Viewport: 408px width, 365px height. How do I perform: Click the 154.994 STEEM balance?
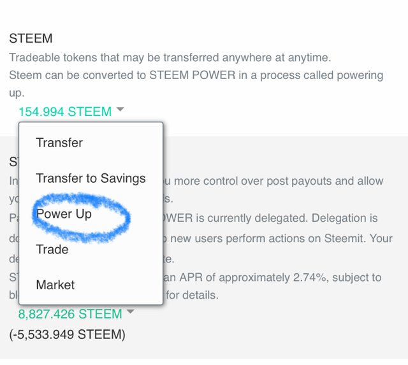click(65, 111)
